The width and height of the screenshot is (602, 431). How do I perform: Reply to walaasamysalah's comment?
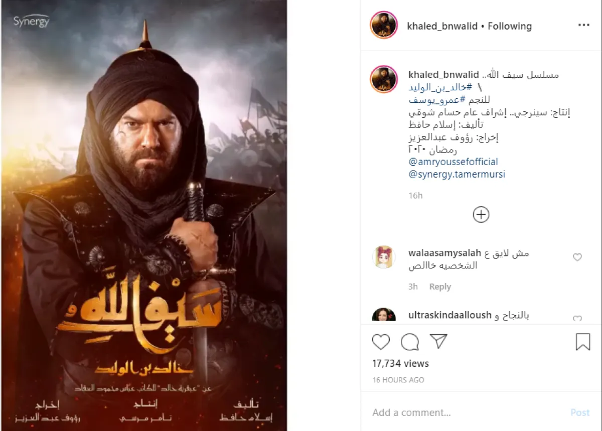pos(440,287)
